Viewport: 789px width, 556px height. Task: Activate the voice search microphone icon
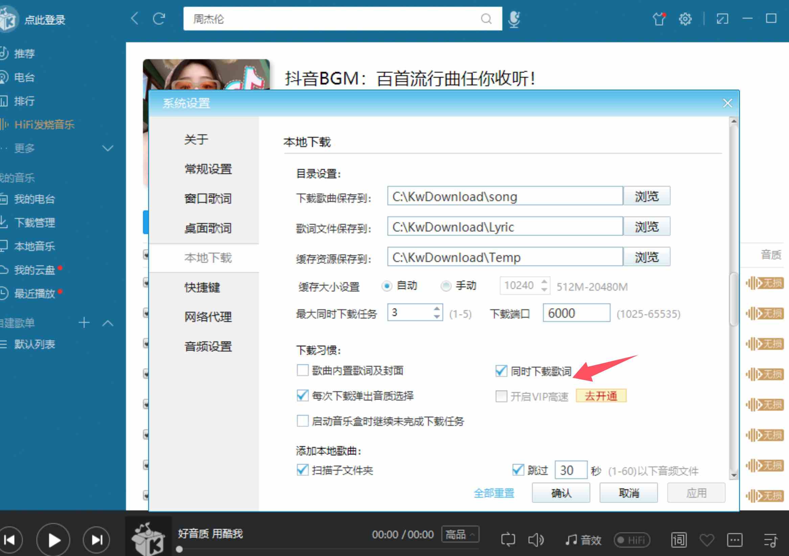[514, 19]
